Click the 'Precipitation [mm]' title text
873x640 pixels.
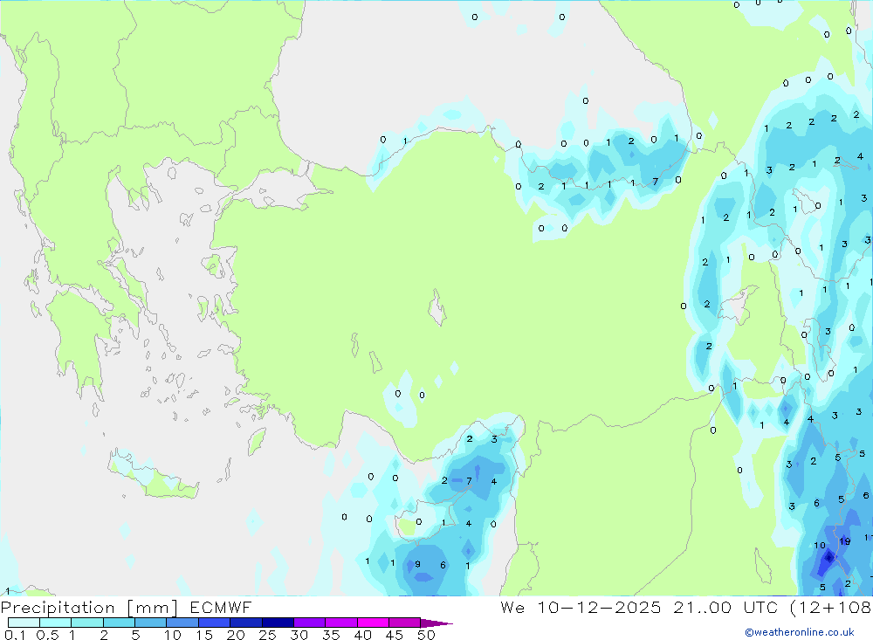[89, 608]
